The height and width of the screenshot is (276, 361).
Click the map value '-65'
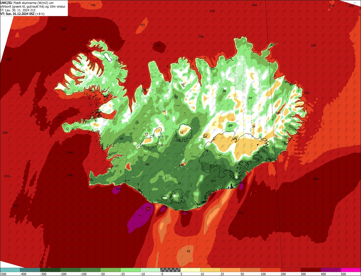[121, 139]
